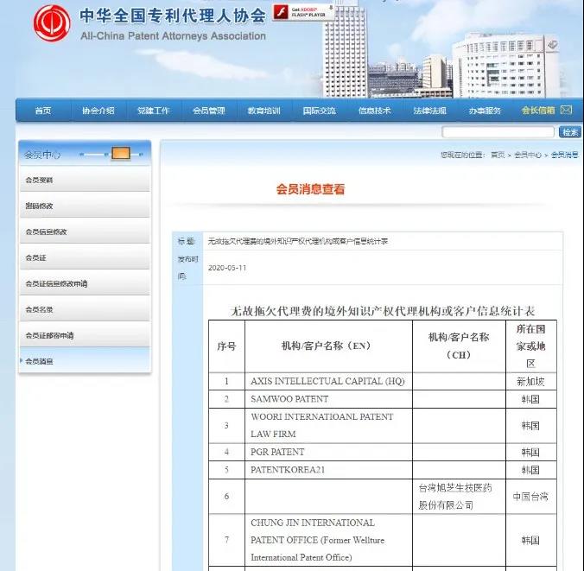584x571 pixels.
Task: Click the 中国台湾 cell
Action: pyautogui.click(x=531, y=496)
